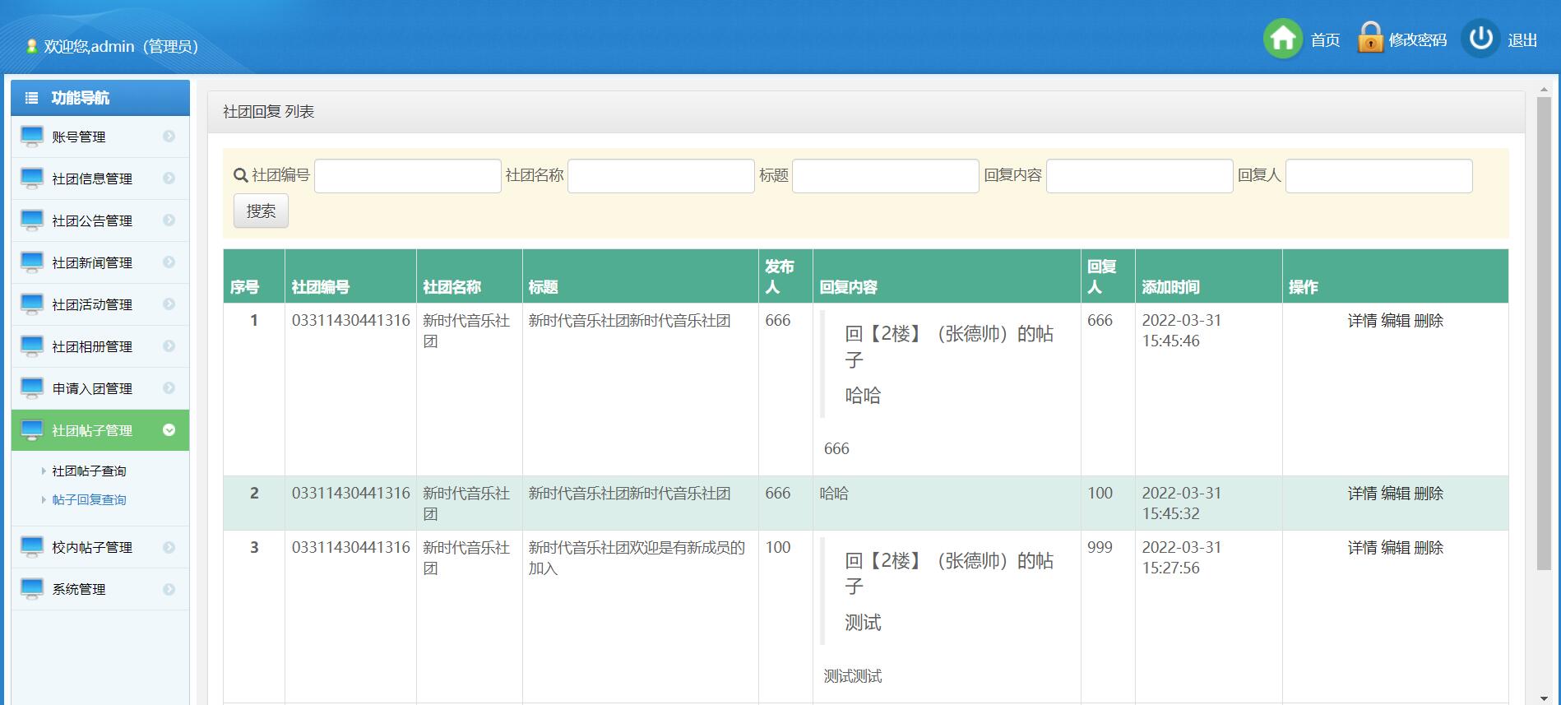Expand 社团新闻管理 with its arrow
This screenshot has width=1561, height=705.
169,262
